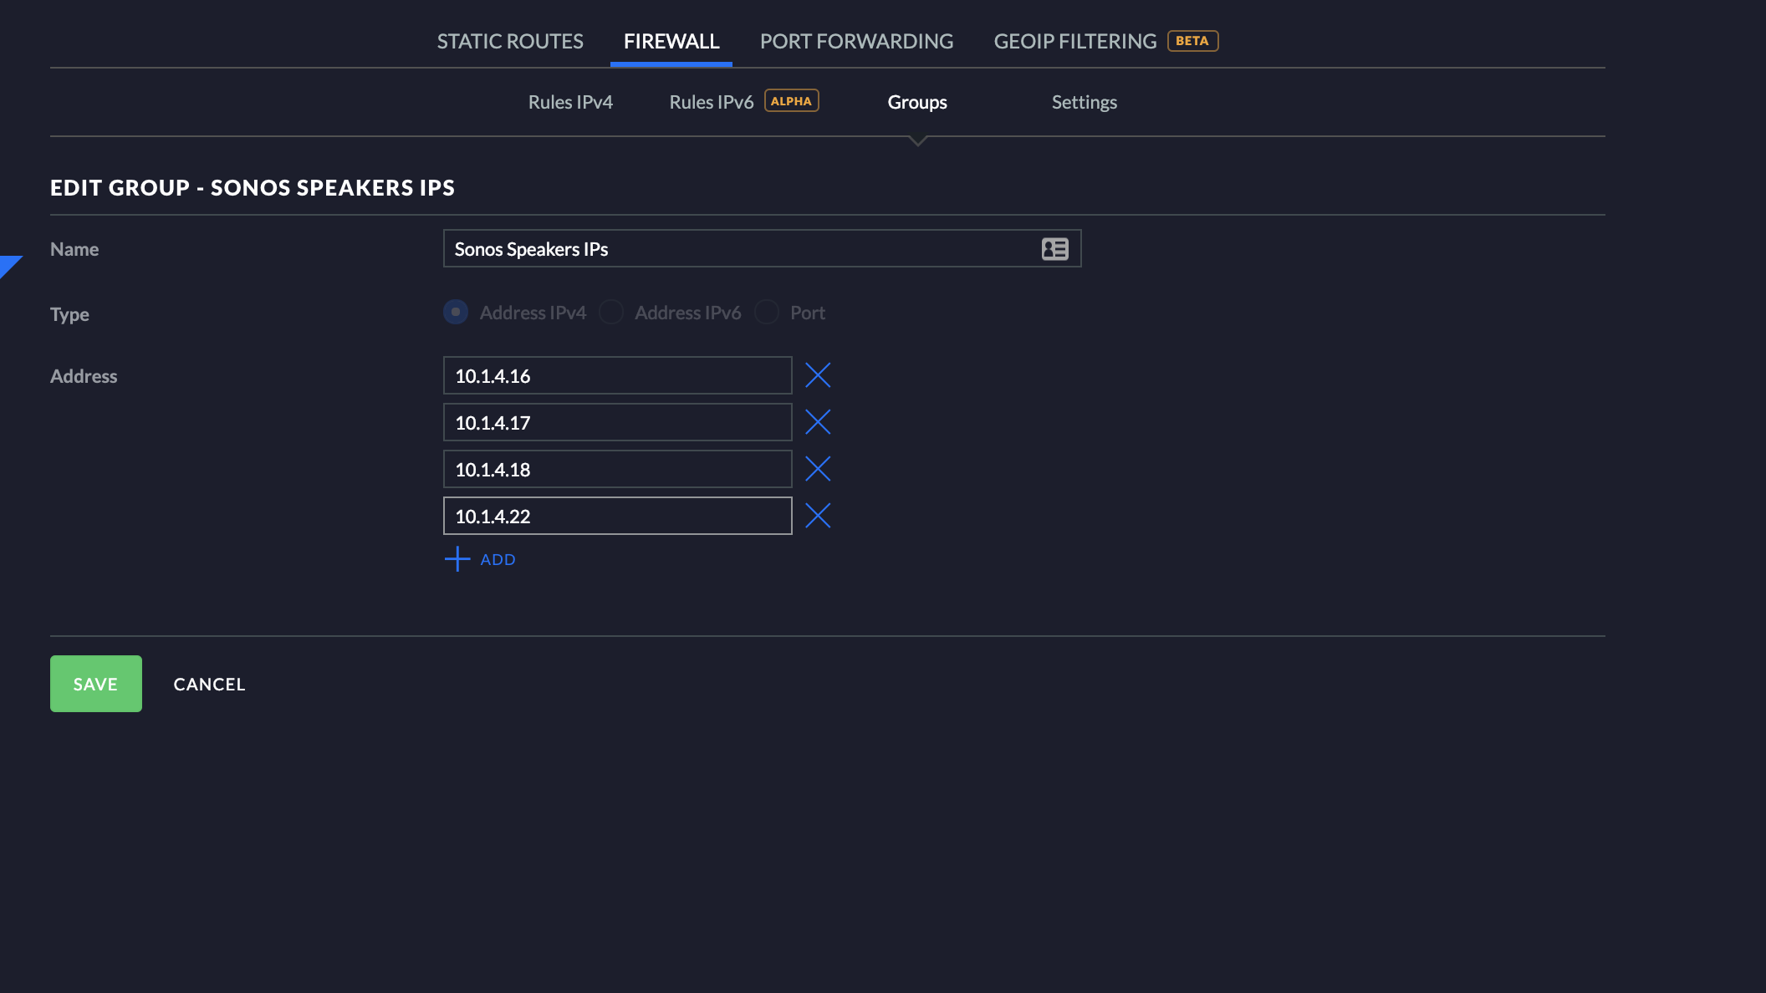Select the Port type radio button
The height and width of the screenshot is (993, 1766).
[x=767, y=312]
